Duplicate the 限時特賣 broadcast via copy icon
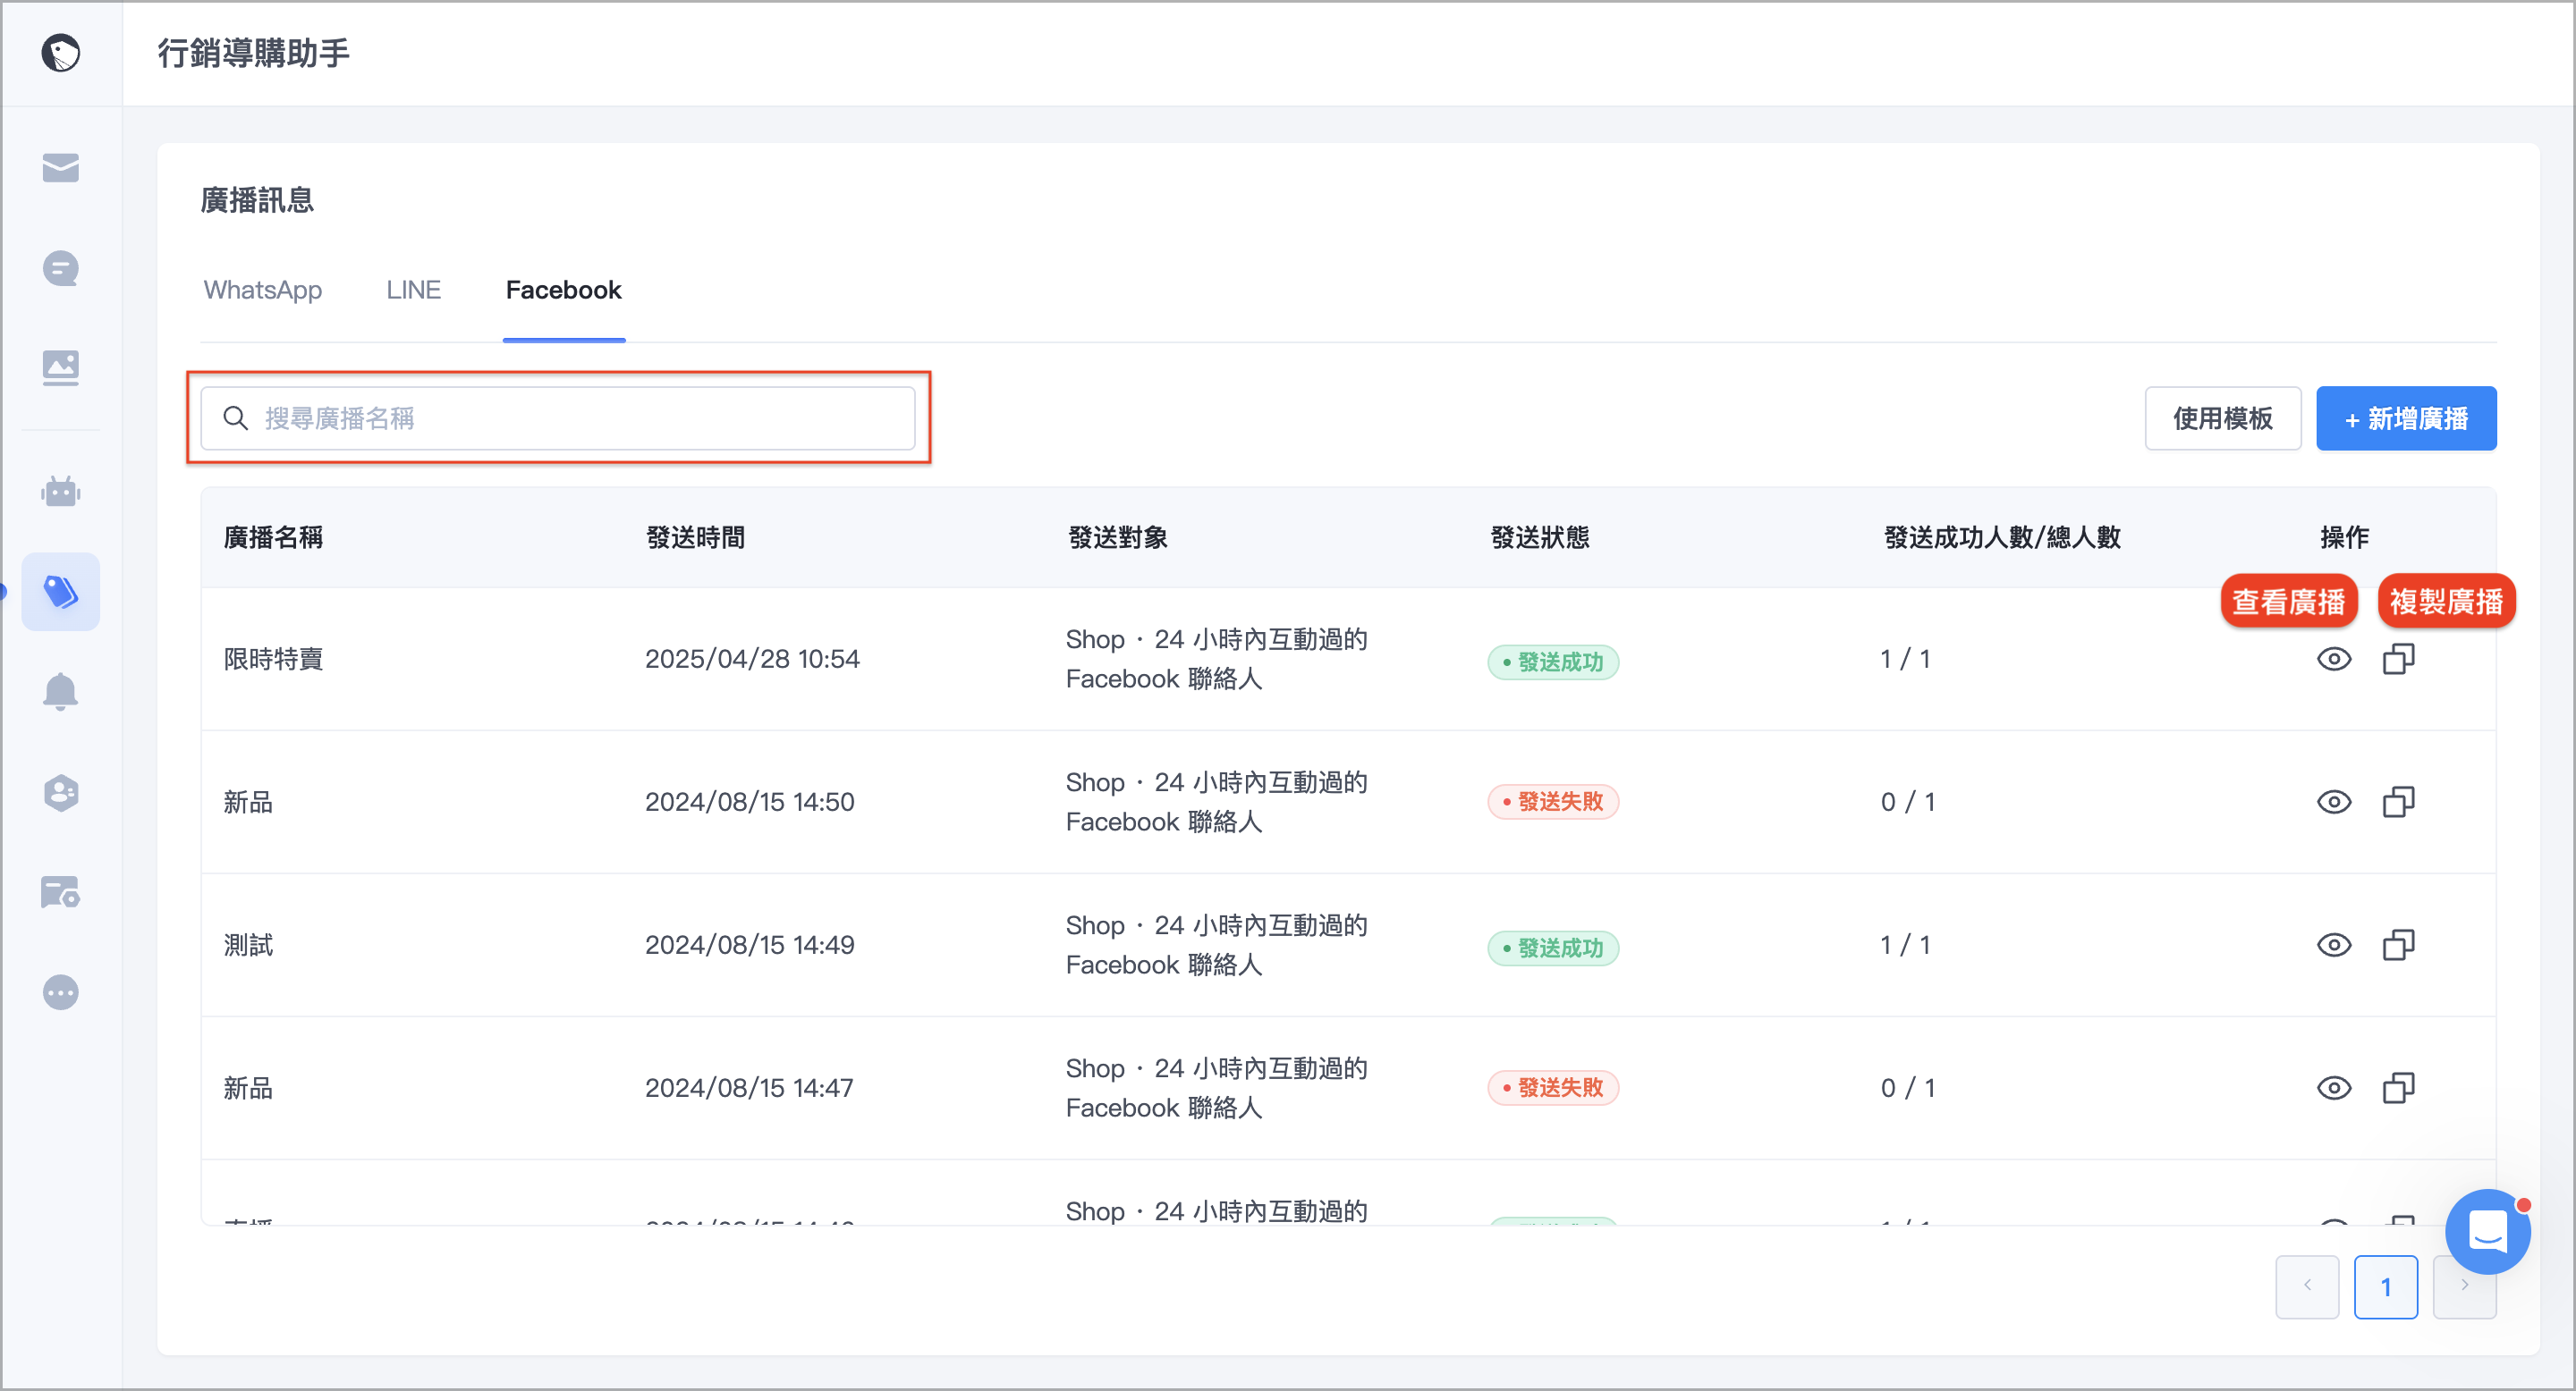This screenshot has width=2576, height=1391. pyautogui.click(x=2398, y=660)
